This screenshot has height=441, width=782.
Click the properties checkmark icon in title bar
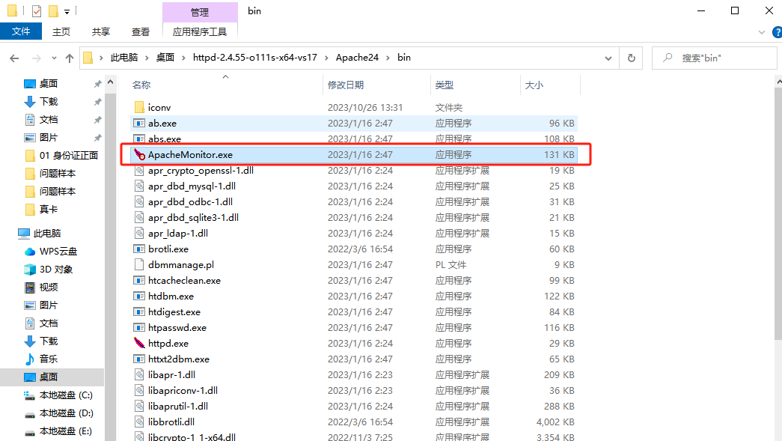[37, 10]
